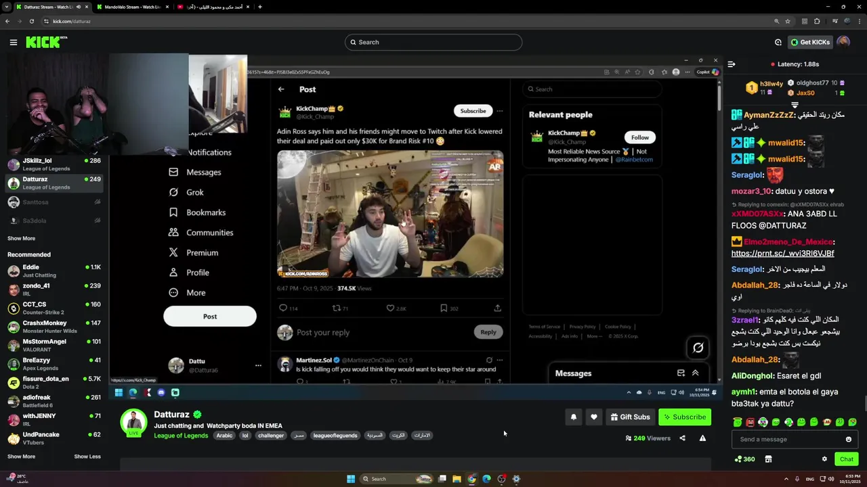The image size is (867, 487).
Task: Select the lol stream tag
Action: click(x=245, y=436)
